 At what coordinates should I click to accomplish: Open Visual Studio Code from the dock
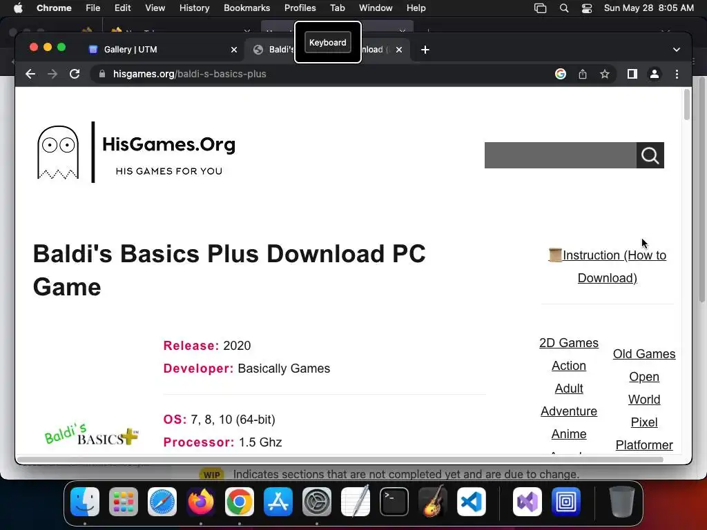tap(472, 502)
